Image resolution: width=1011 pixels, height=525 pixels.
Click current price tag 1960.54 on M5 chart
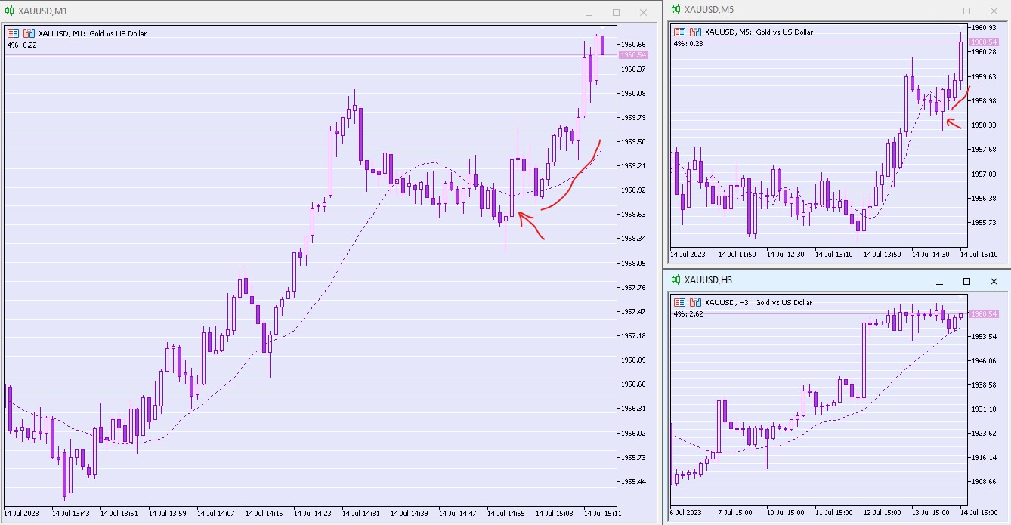click(x=984, y=42)
